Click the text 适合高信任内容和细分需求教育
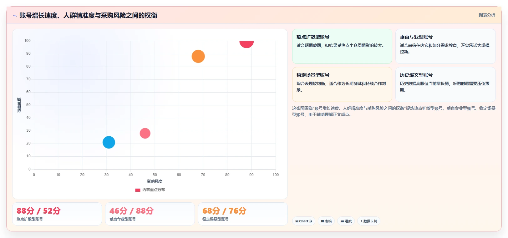The width and height of the screenshot is (508, 238). pos(428,45)
